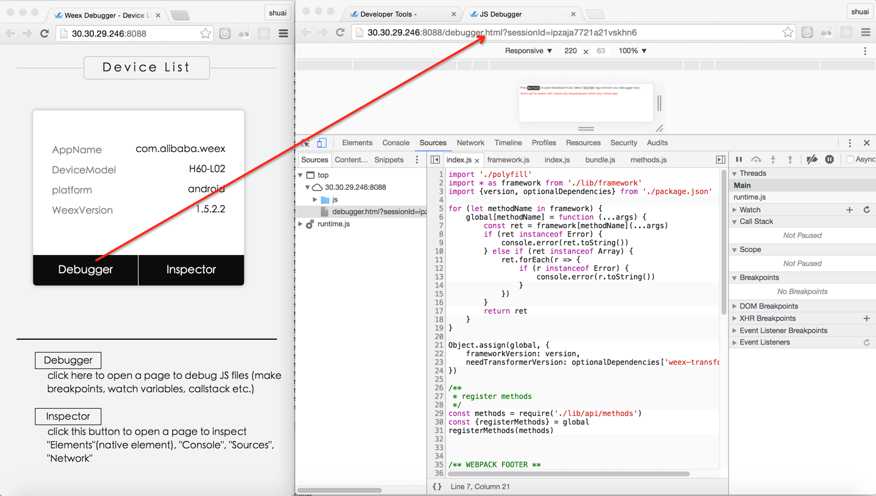Viewport: 876px width, 496px height.
Task: Toggle pause on exceptions
Action: (830, 160)
